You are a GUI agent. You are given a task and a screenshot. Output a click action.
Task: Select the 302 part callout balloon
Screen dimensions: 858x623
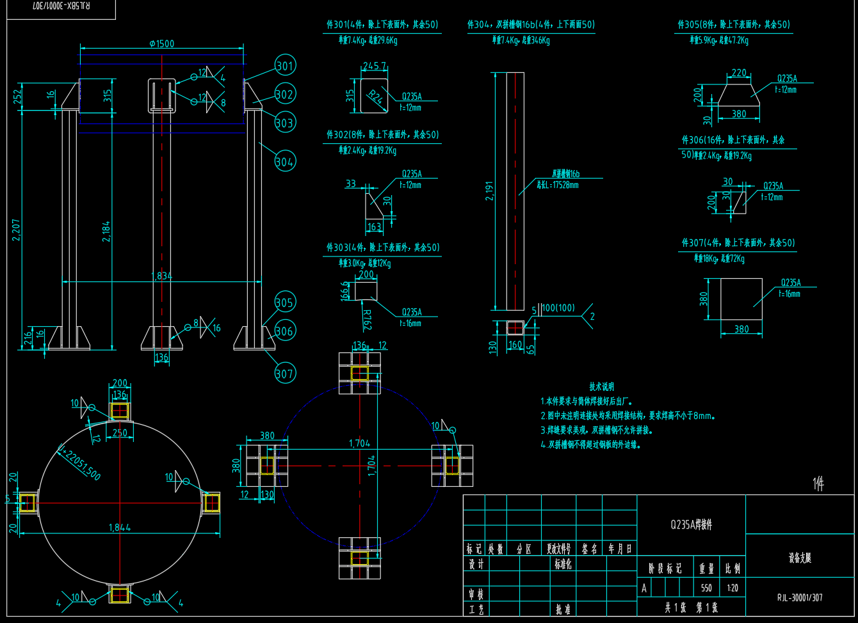tap(285, 94)
